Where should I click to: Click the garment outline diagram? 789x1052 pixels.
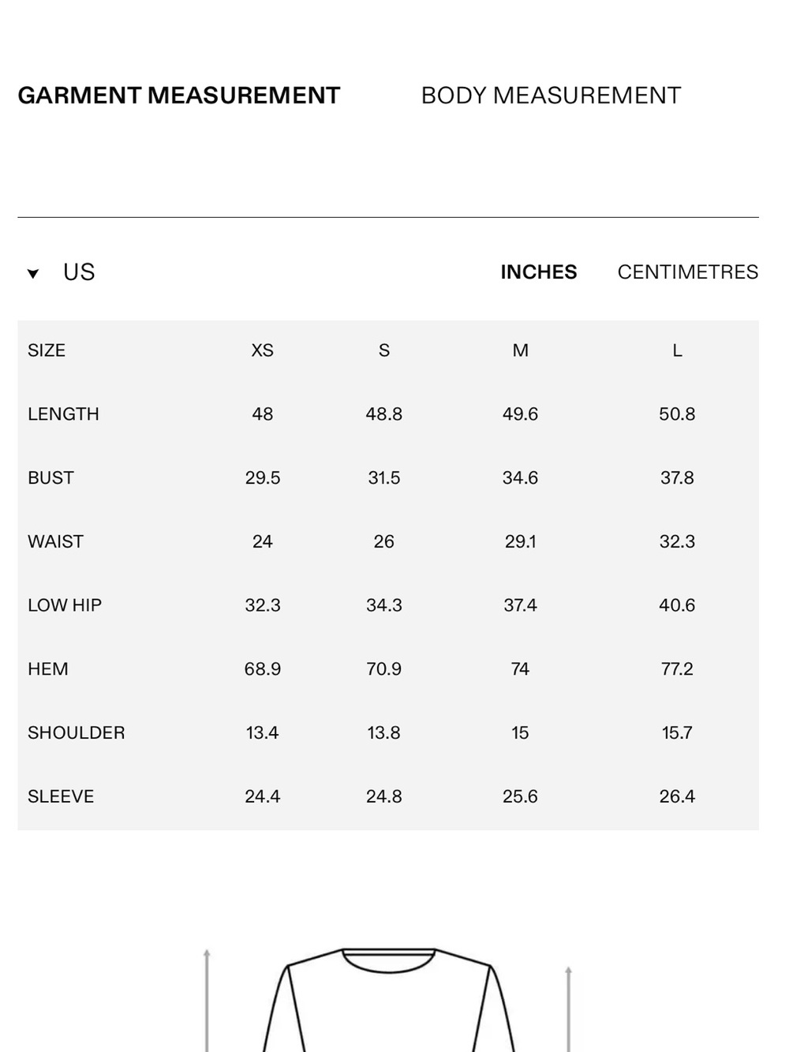pyautogui.click(x=389, y=1000)
